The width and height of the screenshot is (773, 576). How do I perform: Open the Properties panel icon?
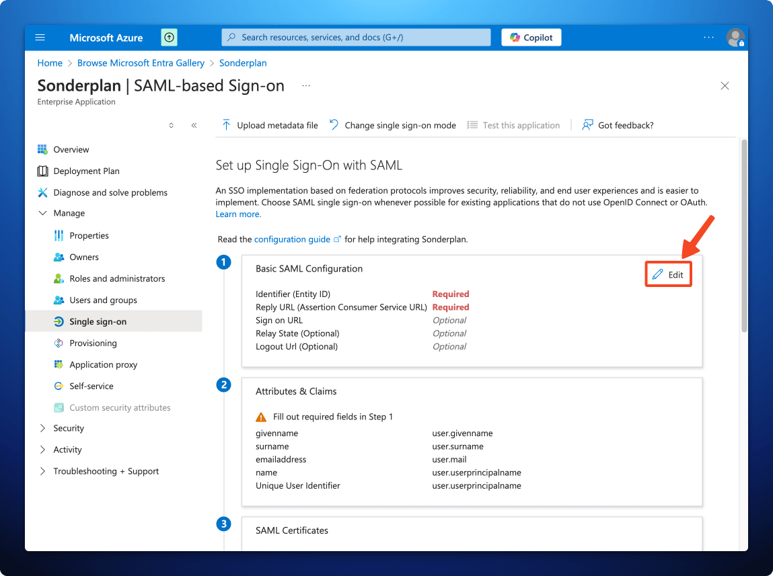click(59, 235)
